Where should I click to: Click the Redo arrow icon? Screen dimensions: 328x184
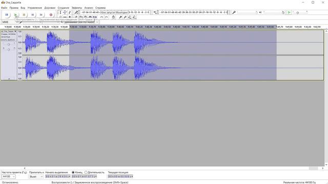tap(106, 17)
